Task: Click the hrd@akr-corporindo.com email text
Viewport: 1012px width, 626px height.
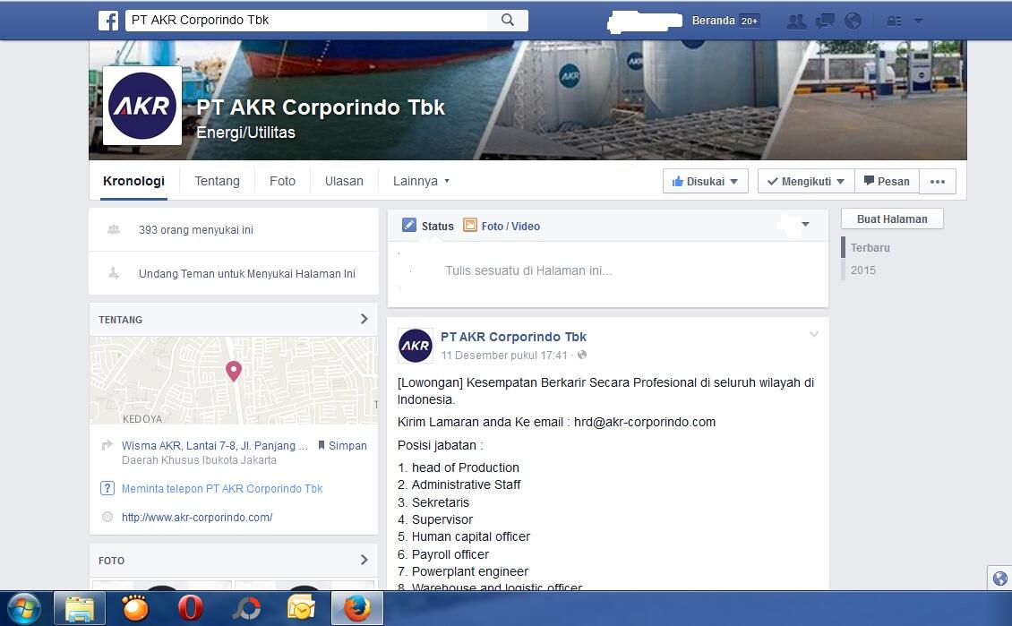Action: (x=645, y=422)
